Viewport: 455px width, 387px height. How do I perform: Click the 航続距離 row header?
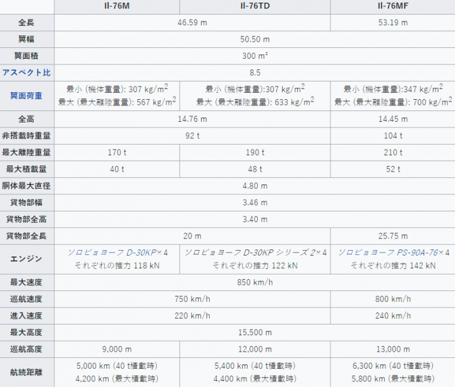27,372
